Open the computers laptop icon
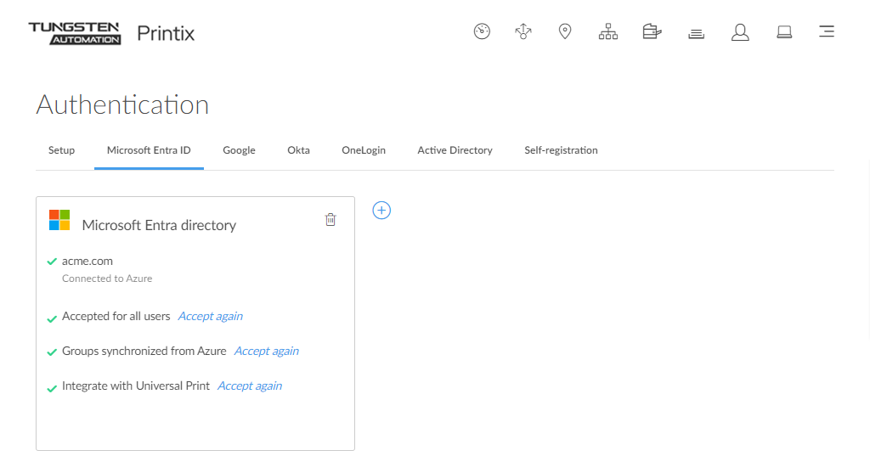 [x=784, y=32]
